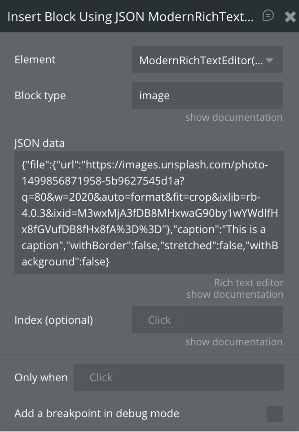
Task: Click the Block type field containing image
Action: point(207,95)
